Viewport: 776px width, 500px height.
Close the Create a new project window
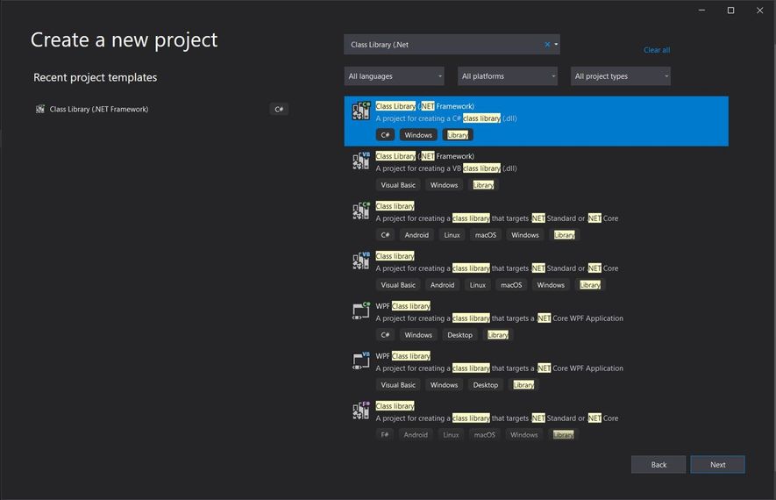click(759, 11)
